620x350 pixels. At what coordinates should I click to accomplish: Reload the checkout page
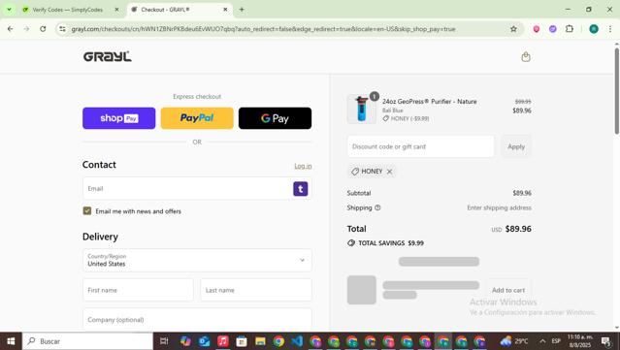(43, 29)
